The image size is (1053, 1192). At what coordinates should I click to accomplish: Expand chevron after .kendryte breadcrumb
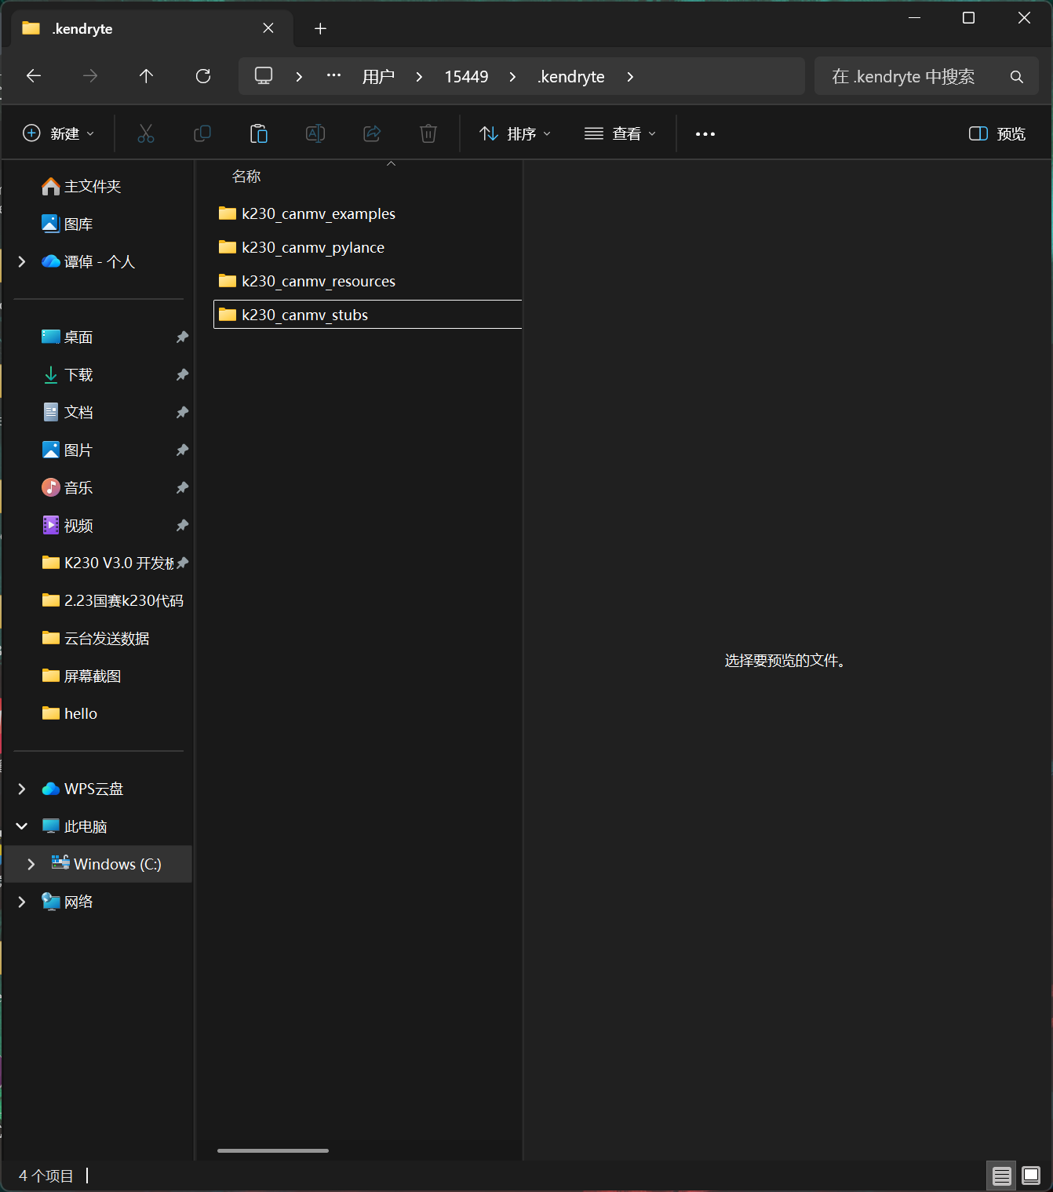click(630, 77)
